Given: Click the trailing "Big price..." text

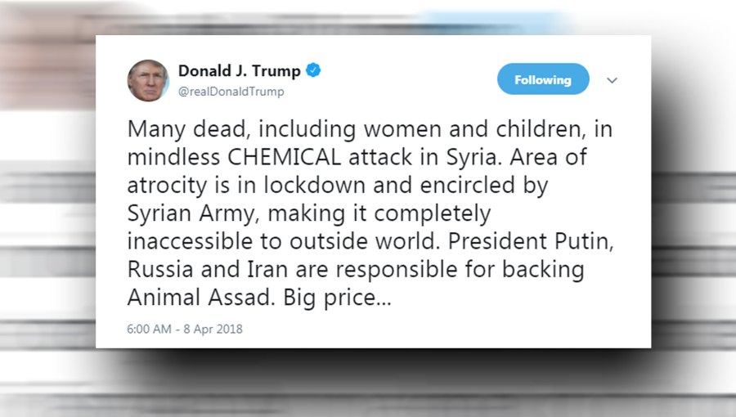Looking at the screenshot, I should 338,298.
